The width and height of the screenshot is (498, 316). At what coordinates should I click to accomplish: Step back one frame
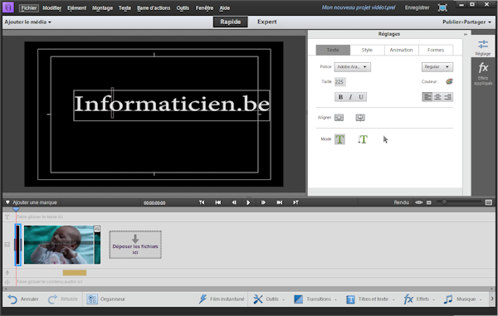pyautogui.click(x=234, y=202)
